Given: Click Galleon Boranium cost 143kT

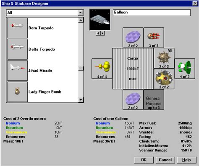Looking at the screenshot, I should [129, 128].
